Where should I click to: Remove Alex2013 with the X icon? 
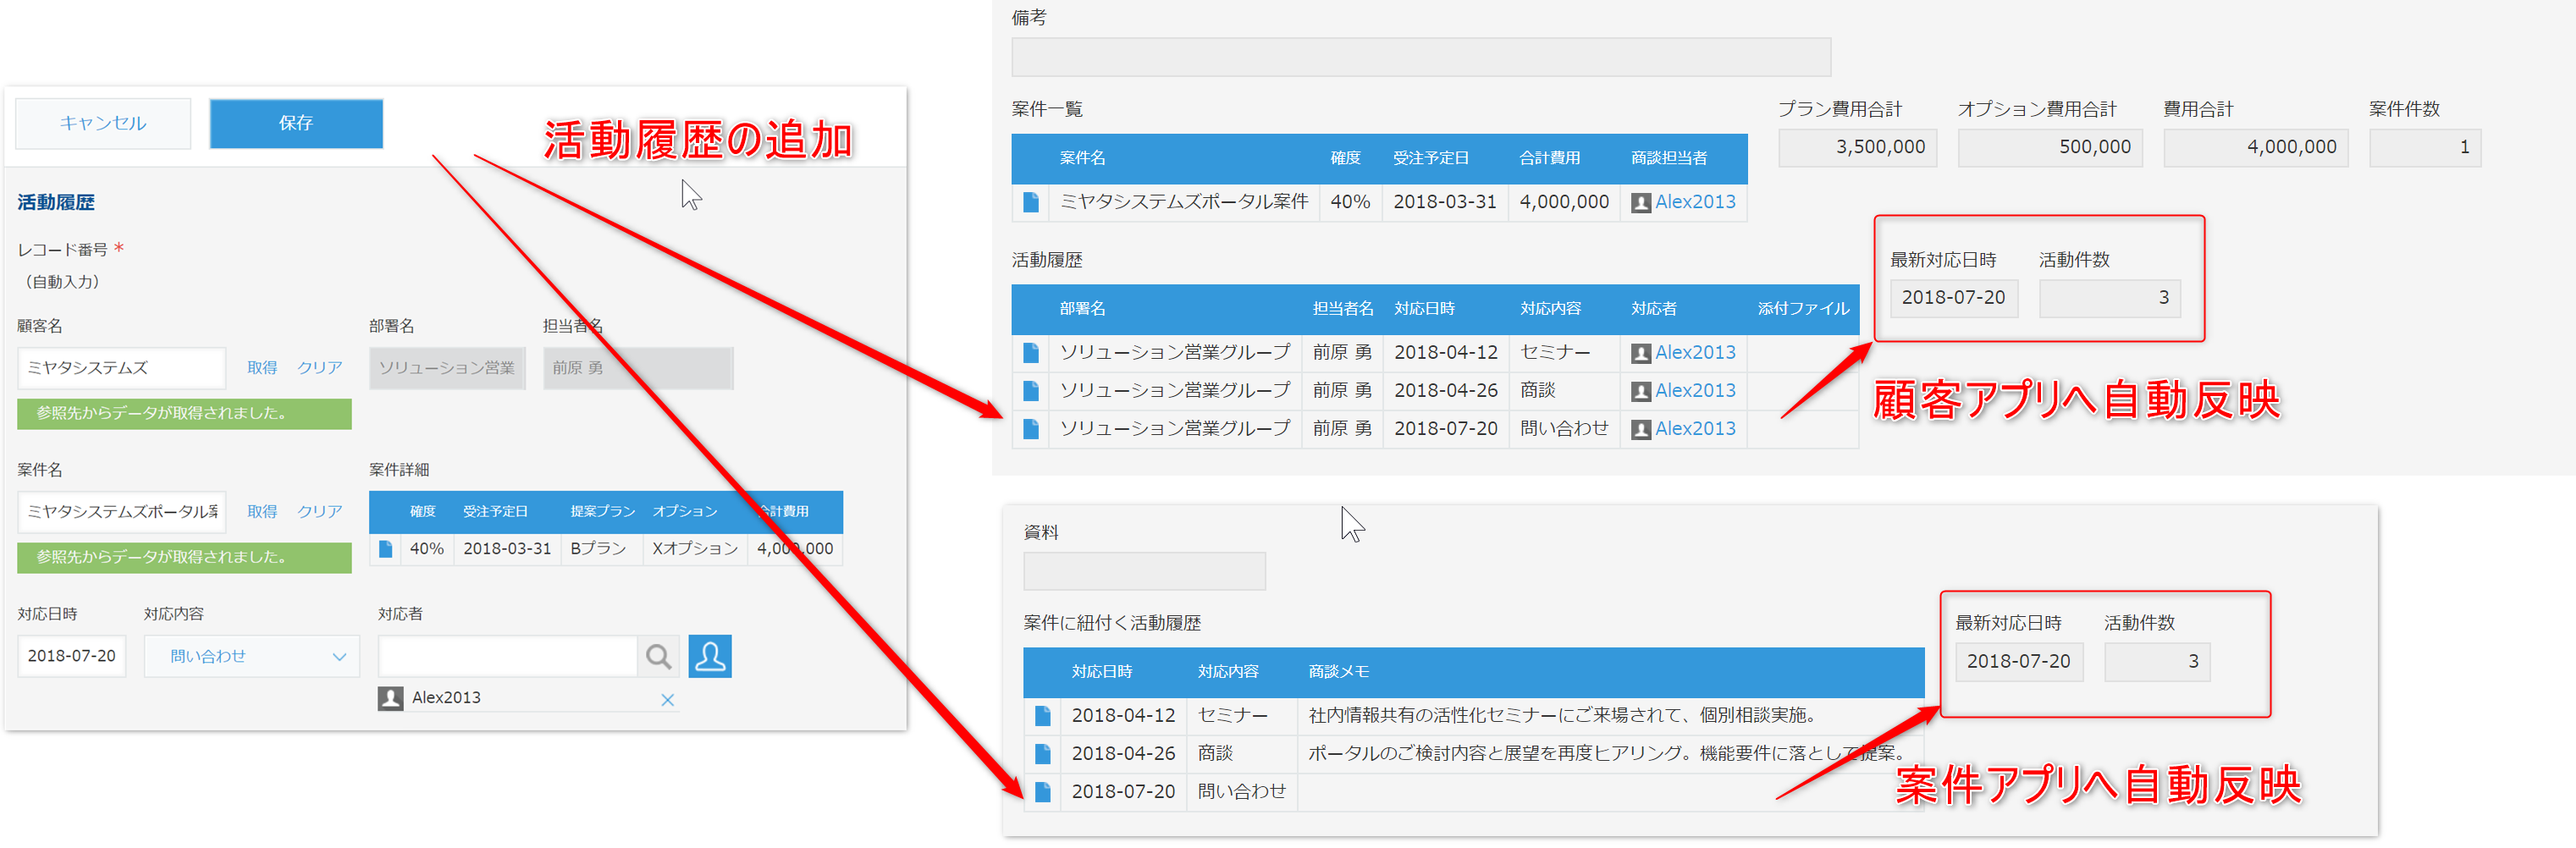tap(668, 700)
